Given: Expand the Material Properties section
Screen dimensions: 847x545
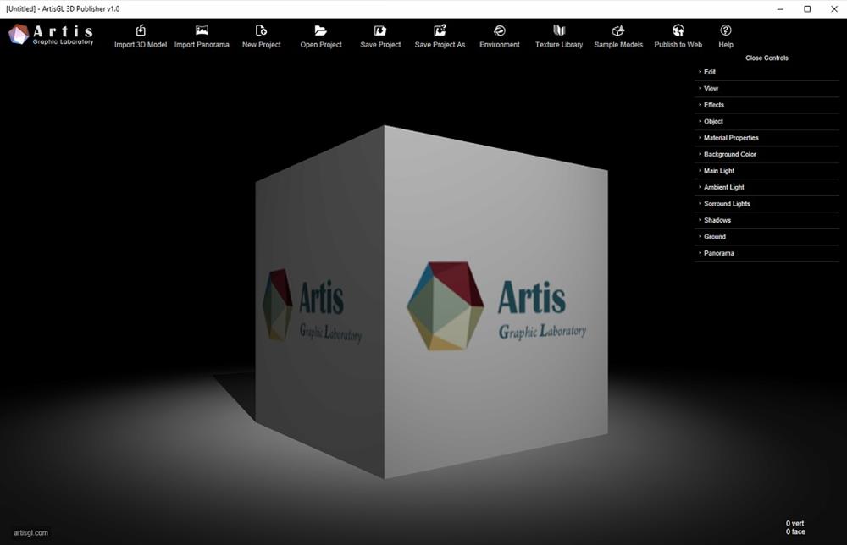Looking at the screenshot, I should [767, 138].
